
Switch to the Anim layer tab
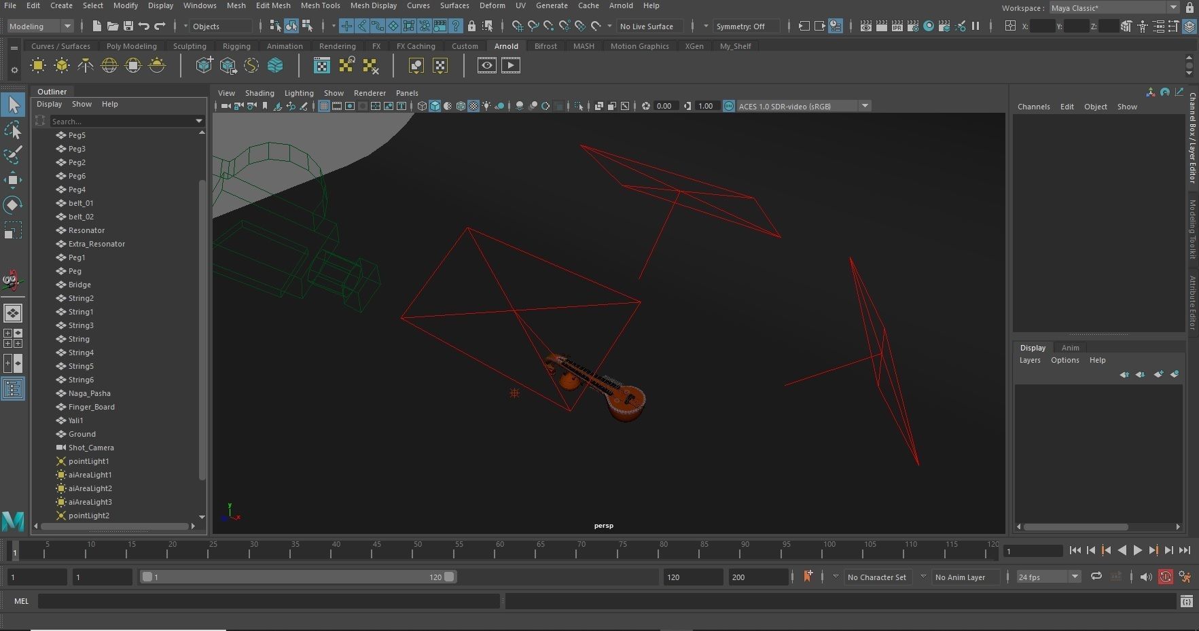(1071, 348)
